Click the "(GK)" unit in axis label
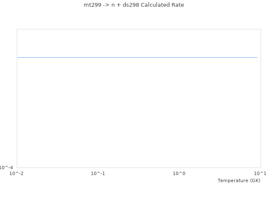This screenshot has width=269, height=201. click(255, 180)
